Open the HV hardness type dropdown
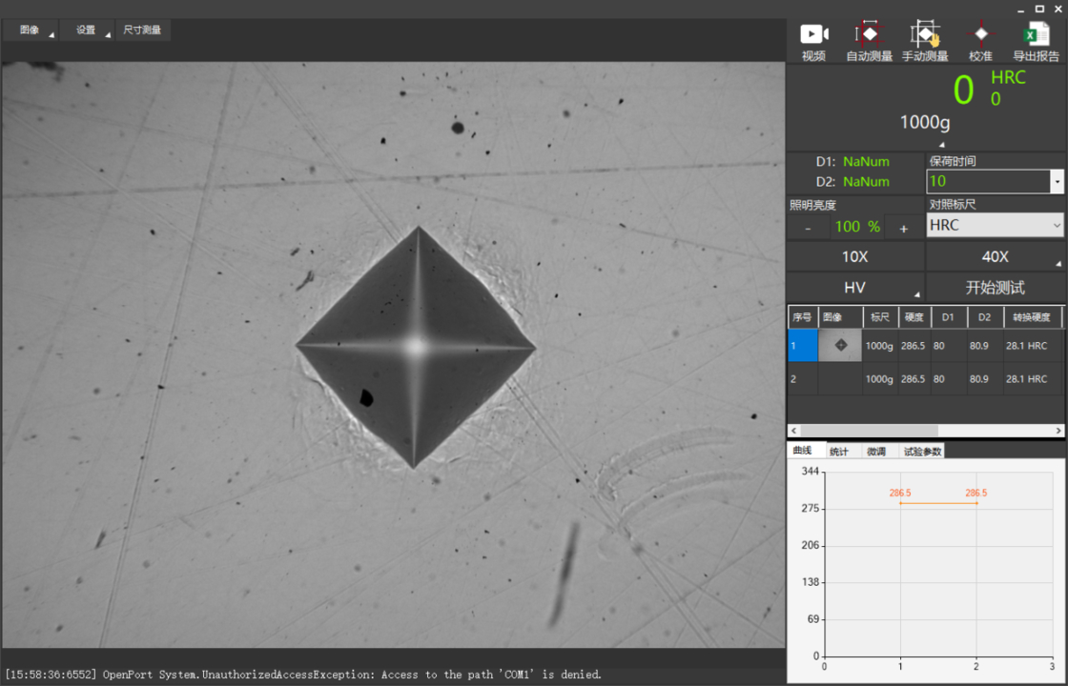The width and height of the screenshot is (1068, 686). (x=855, y=288)
